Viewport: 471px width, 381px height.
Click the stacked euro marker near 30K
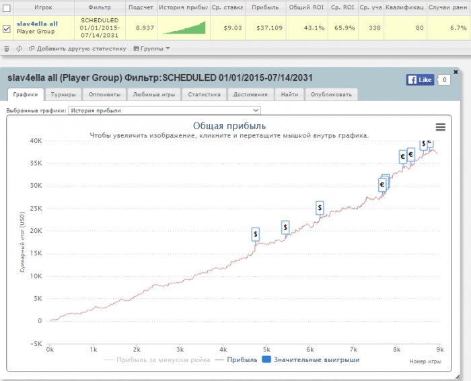[x=382, y=185]
